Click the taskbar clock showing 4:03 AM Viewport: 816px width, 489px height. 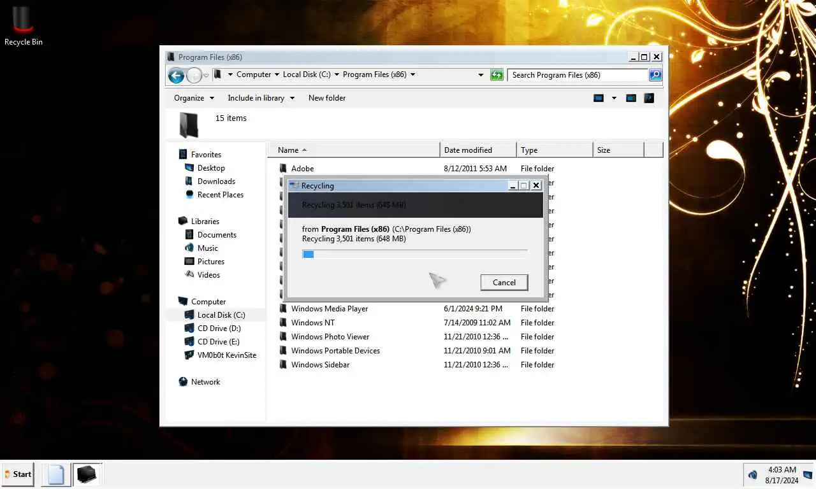[x=782, y=475]
